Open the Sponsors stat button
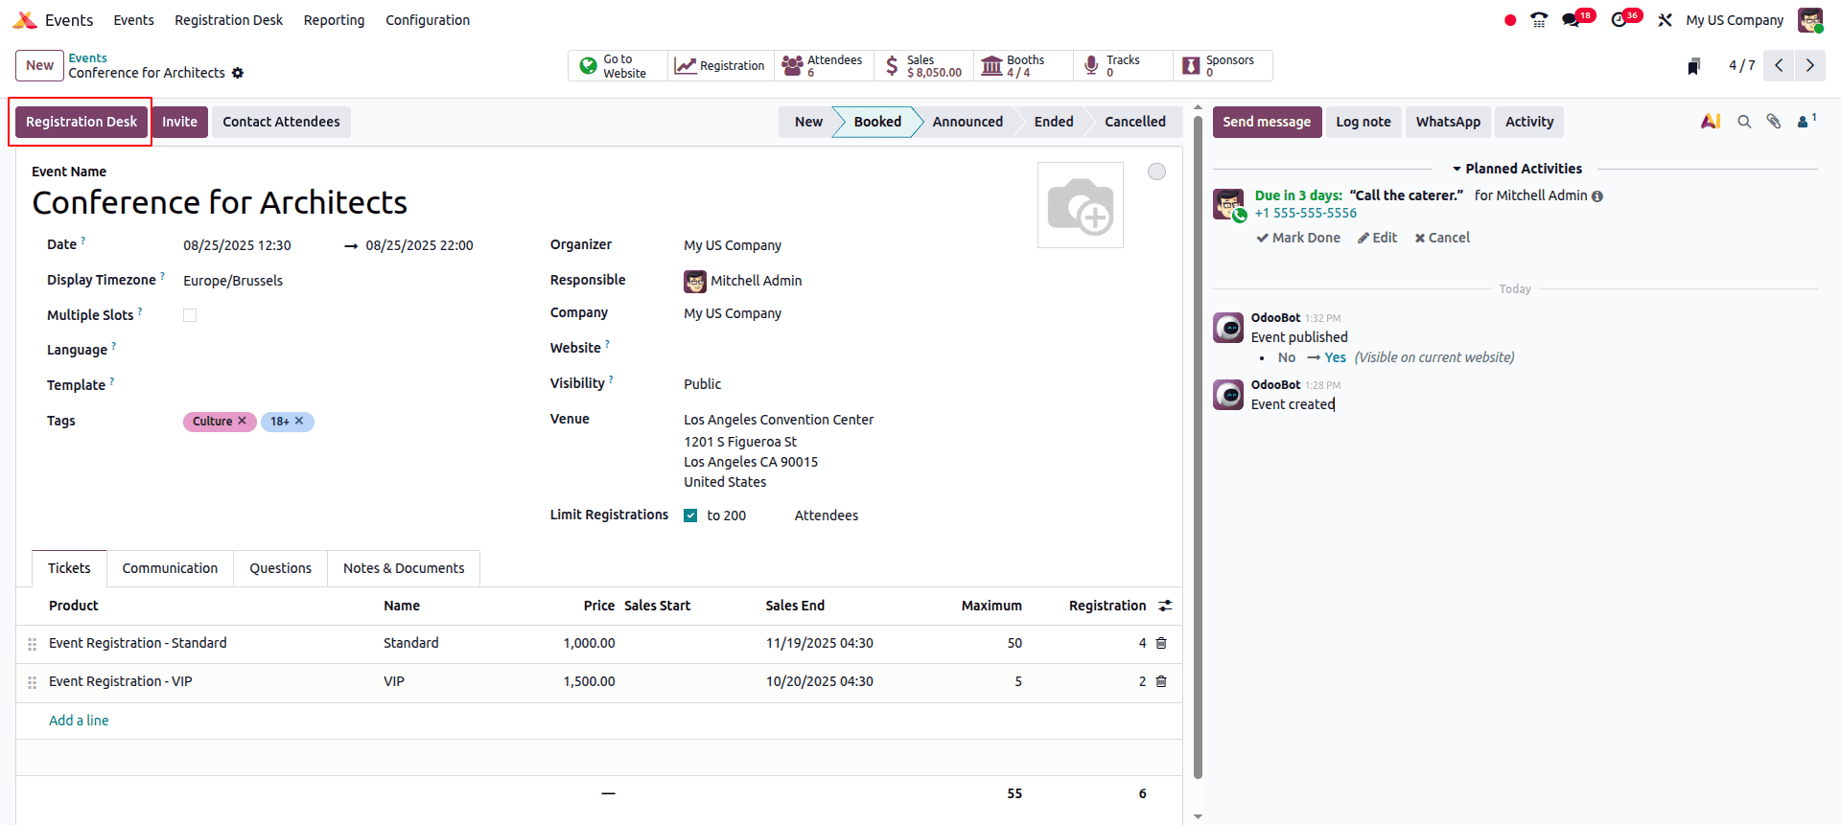 tap(1223, 66)
